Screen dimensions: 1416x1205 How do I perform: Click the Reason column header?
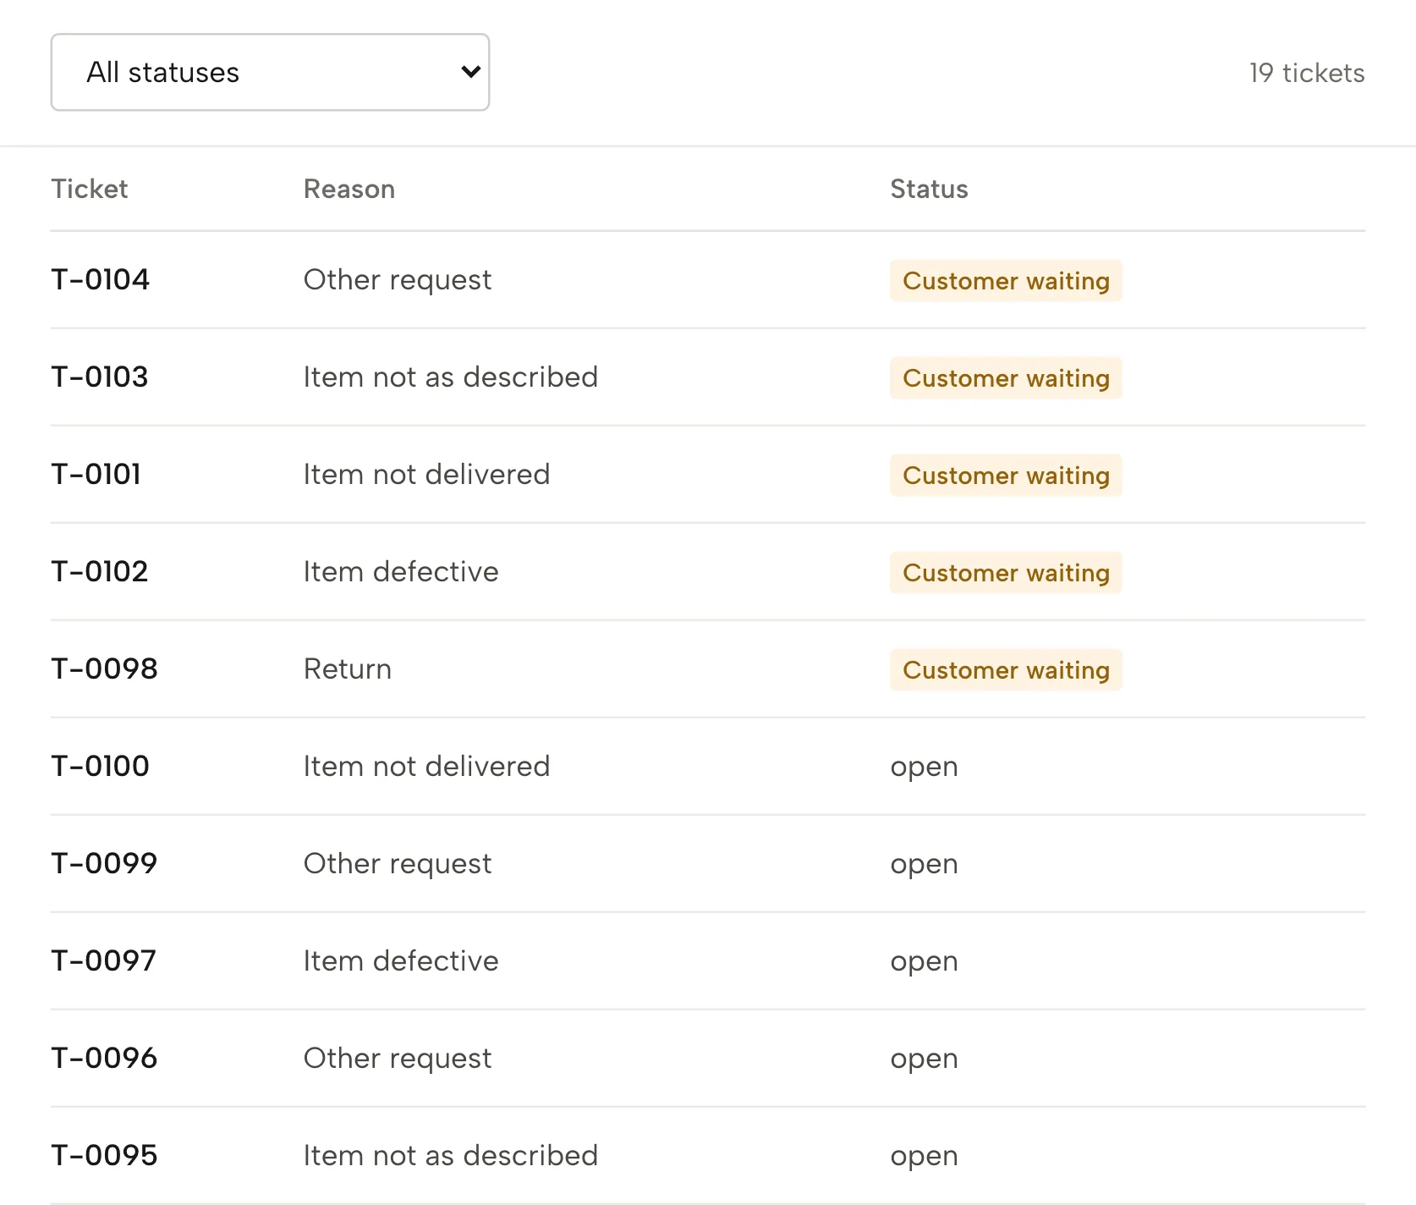(x=349, y=189)
